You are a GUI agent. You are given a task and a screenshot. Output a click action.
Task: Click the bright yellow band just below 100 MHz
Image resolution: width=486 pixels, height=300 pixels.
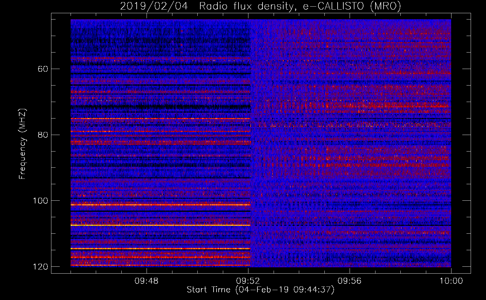(x=160, y=205)
